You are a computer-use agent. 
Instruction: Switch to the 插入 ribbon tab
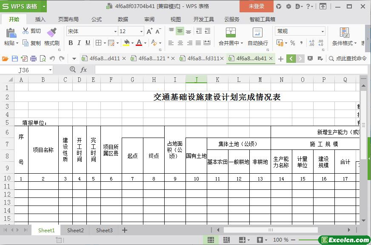[40, 19]
